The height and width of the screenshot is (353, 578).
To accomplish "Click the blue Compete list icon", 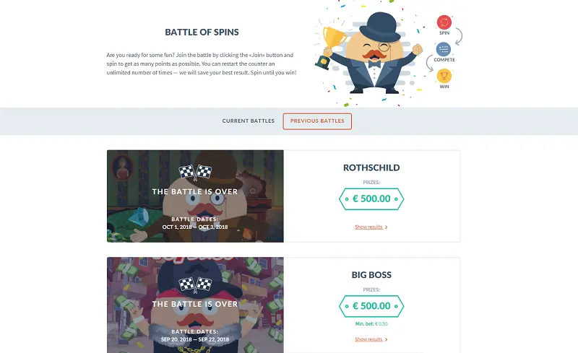I will 444,48.
